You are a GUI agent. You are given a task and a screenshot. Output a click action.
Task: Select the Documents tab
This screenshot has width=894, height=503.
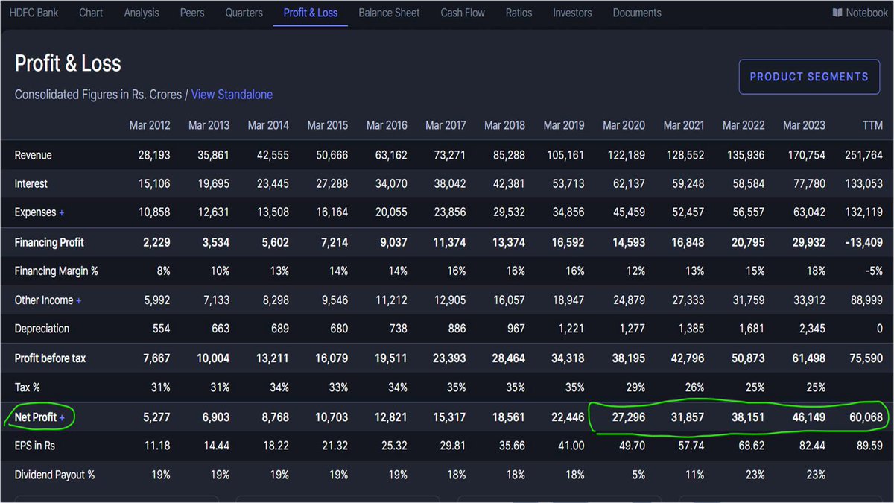click(x=637, y=13)
